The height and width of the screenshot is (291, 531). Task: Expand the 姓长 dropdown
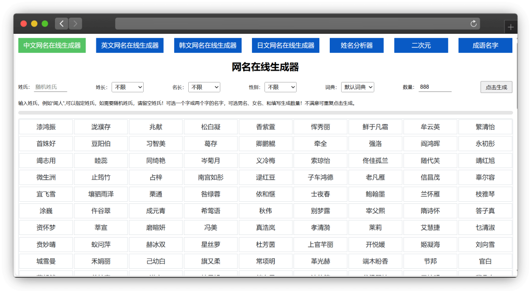click(128, 87)
